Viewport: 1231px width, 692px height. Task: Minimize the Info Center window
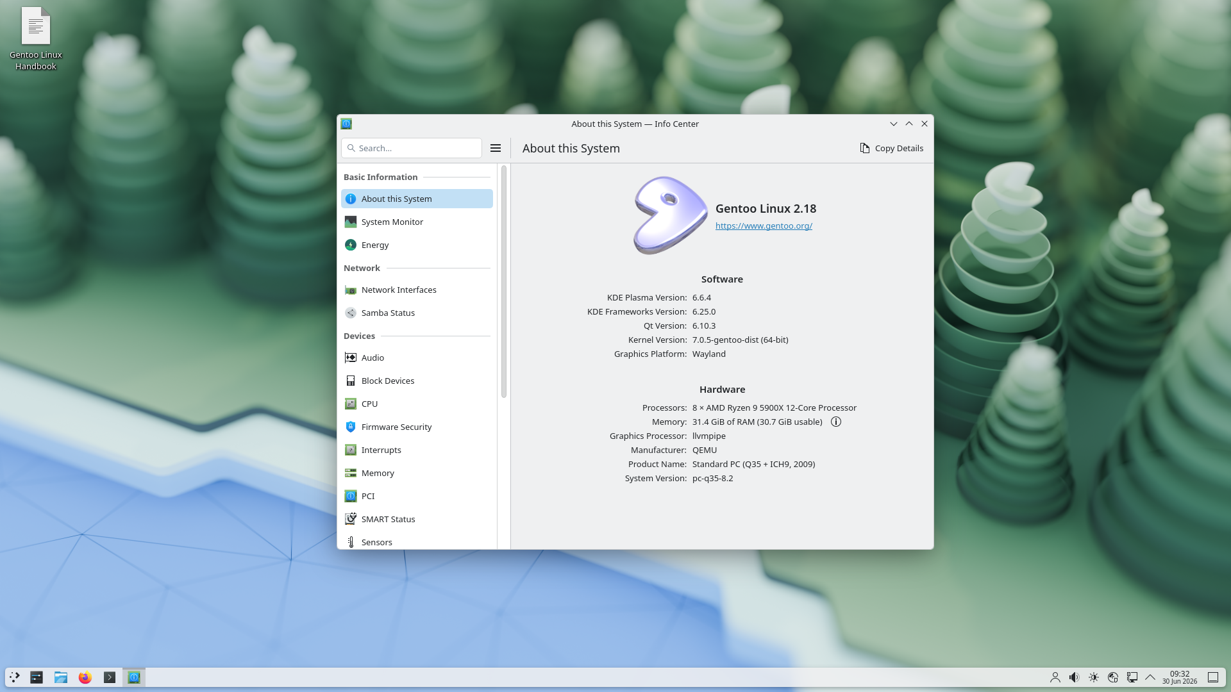(894, 124)
